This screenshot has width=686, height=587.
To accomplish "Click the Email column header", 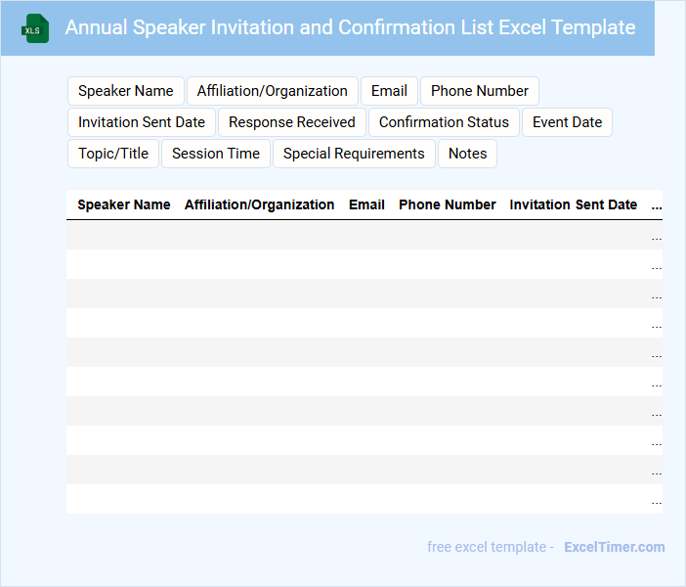I will pos(366,205).
